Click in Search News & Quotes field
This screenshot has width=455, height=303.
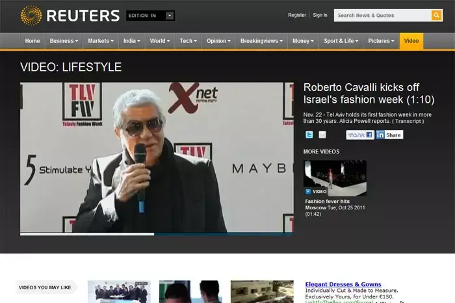point(382,16)
